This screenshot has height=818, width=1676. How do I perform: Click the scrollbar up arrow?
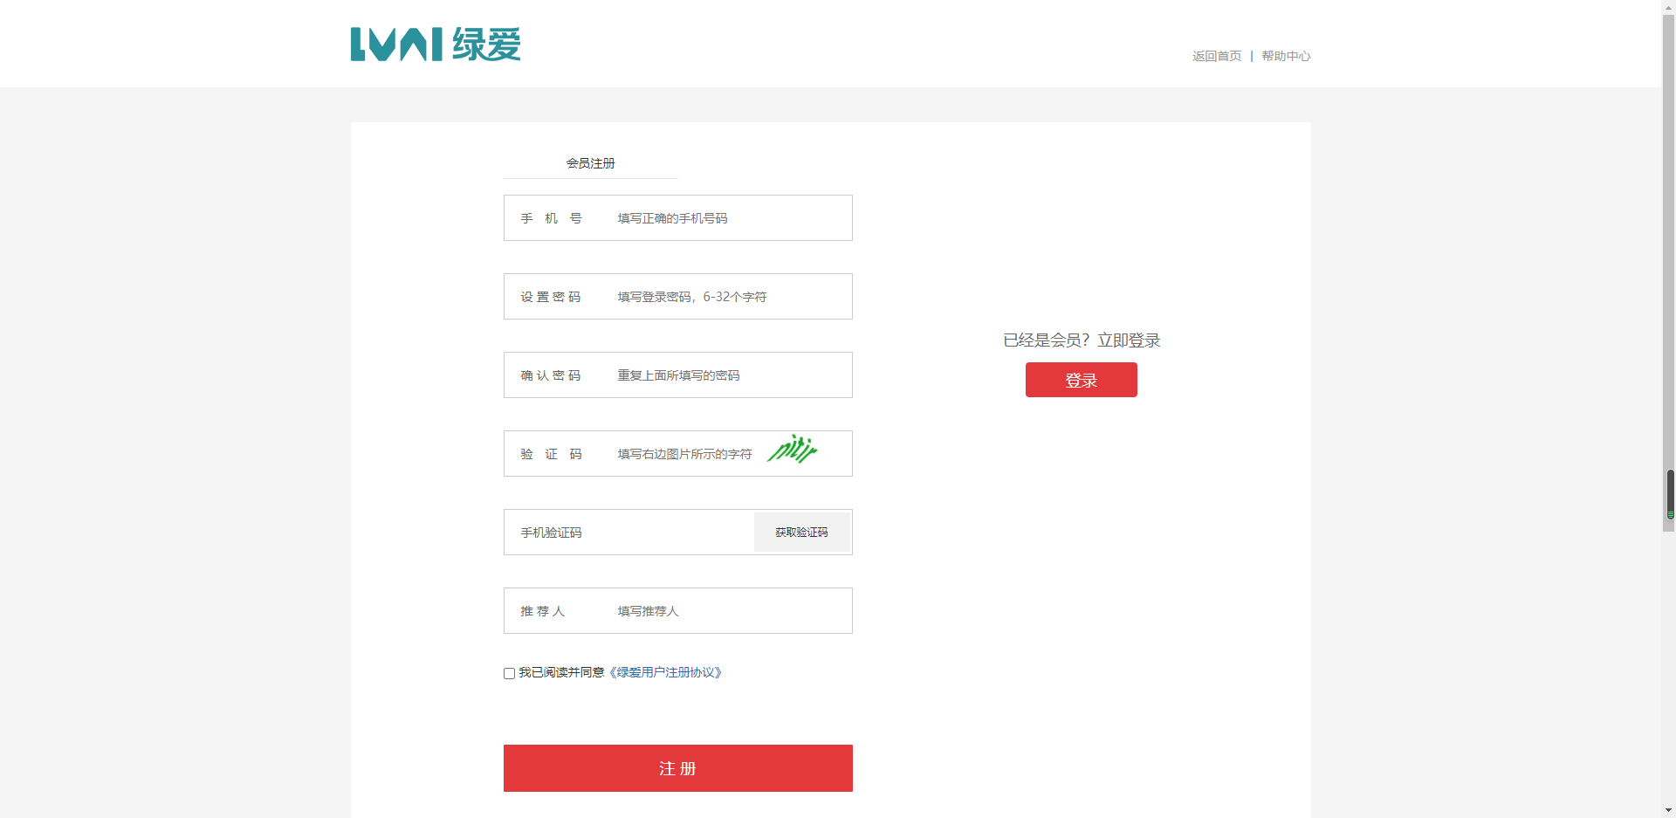click(x=1668, y=6)
